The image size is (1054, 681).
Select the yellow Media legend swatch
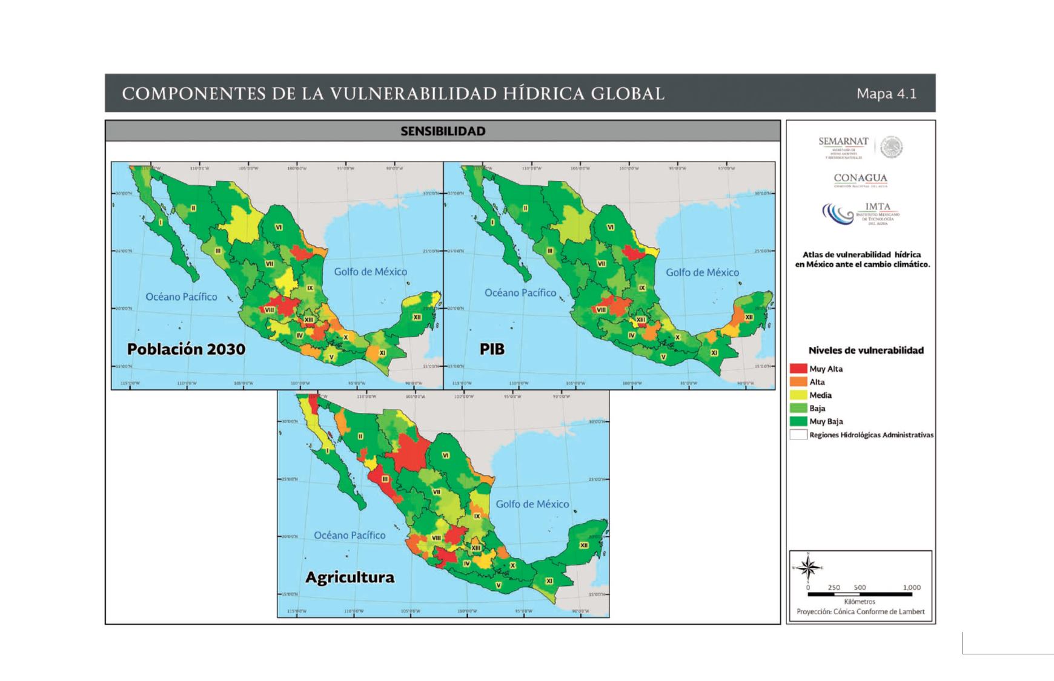point(798,395)
